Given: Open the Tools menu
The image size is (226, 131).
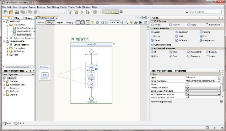Looking at the screenshot, I should pyautogui.click(x=78, y=7).
